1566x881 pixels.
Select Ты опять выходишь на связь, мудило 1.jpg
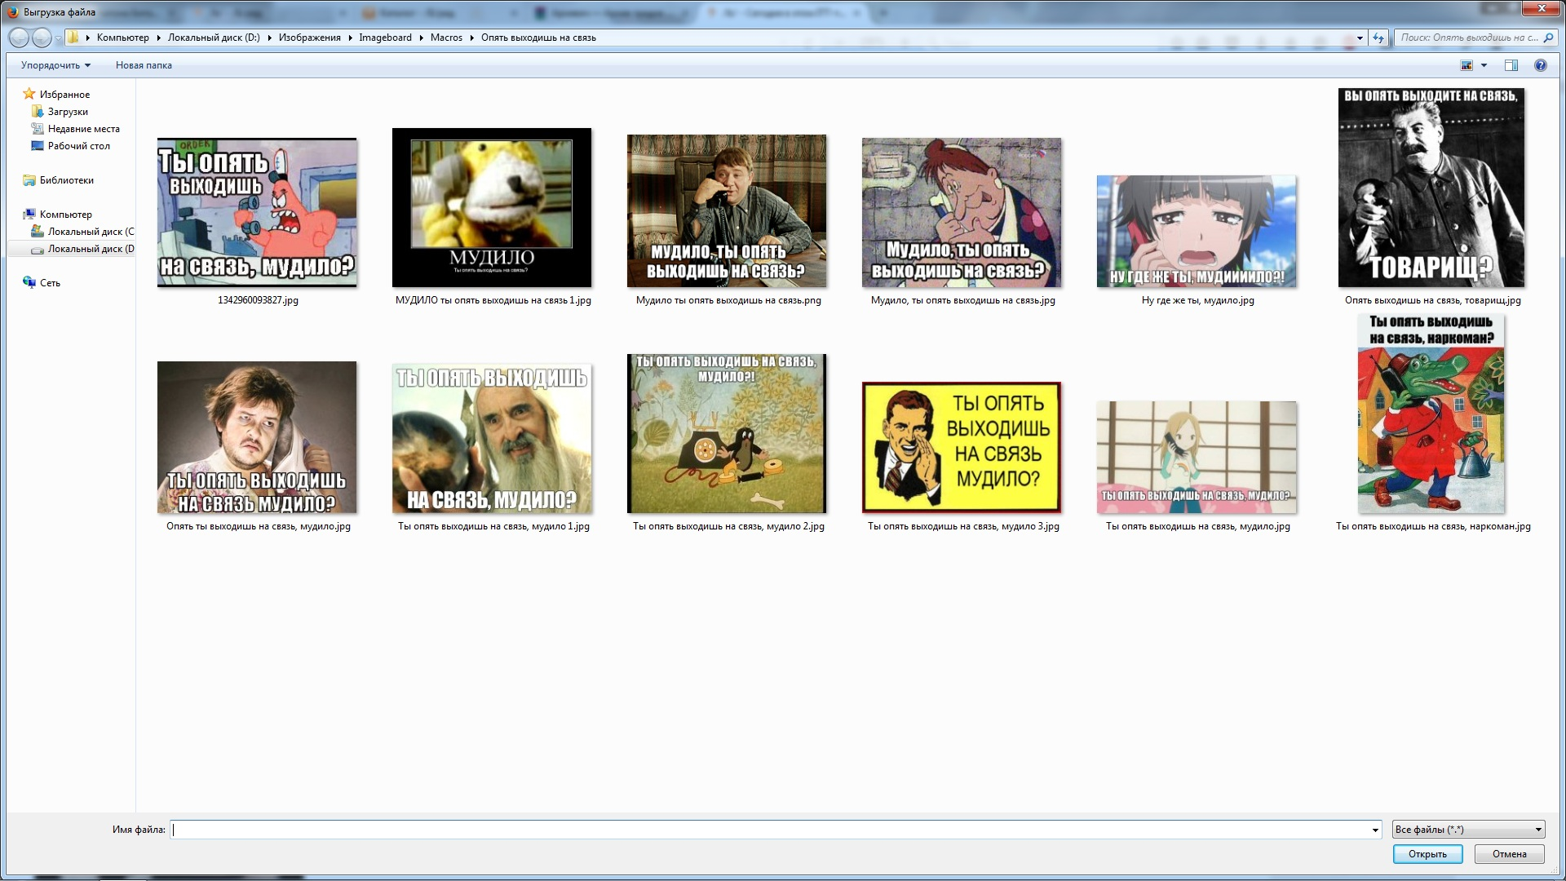point(492,438)
